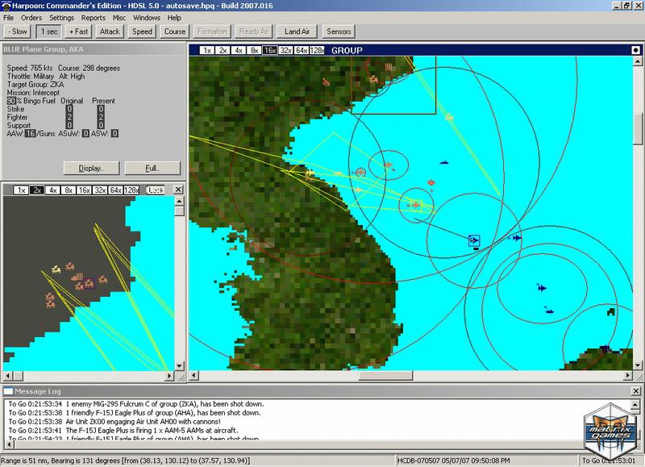Open the Reports menu
The width and height of the screenshot is (645, 467).
pyautogui.click(x=94, y=18)
